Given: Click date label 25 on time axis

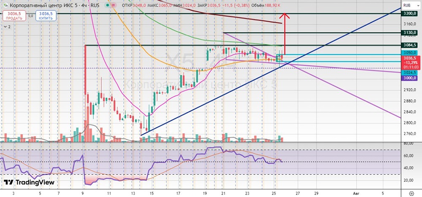Looking at the screenshot, I should [274, 193].
